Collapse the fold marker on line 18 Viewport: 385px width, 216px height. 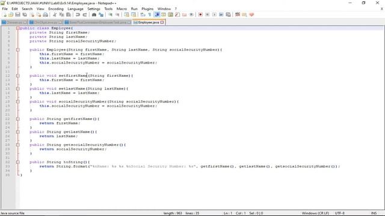point(17,101)
